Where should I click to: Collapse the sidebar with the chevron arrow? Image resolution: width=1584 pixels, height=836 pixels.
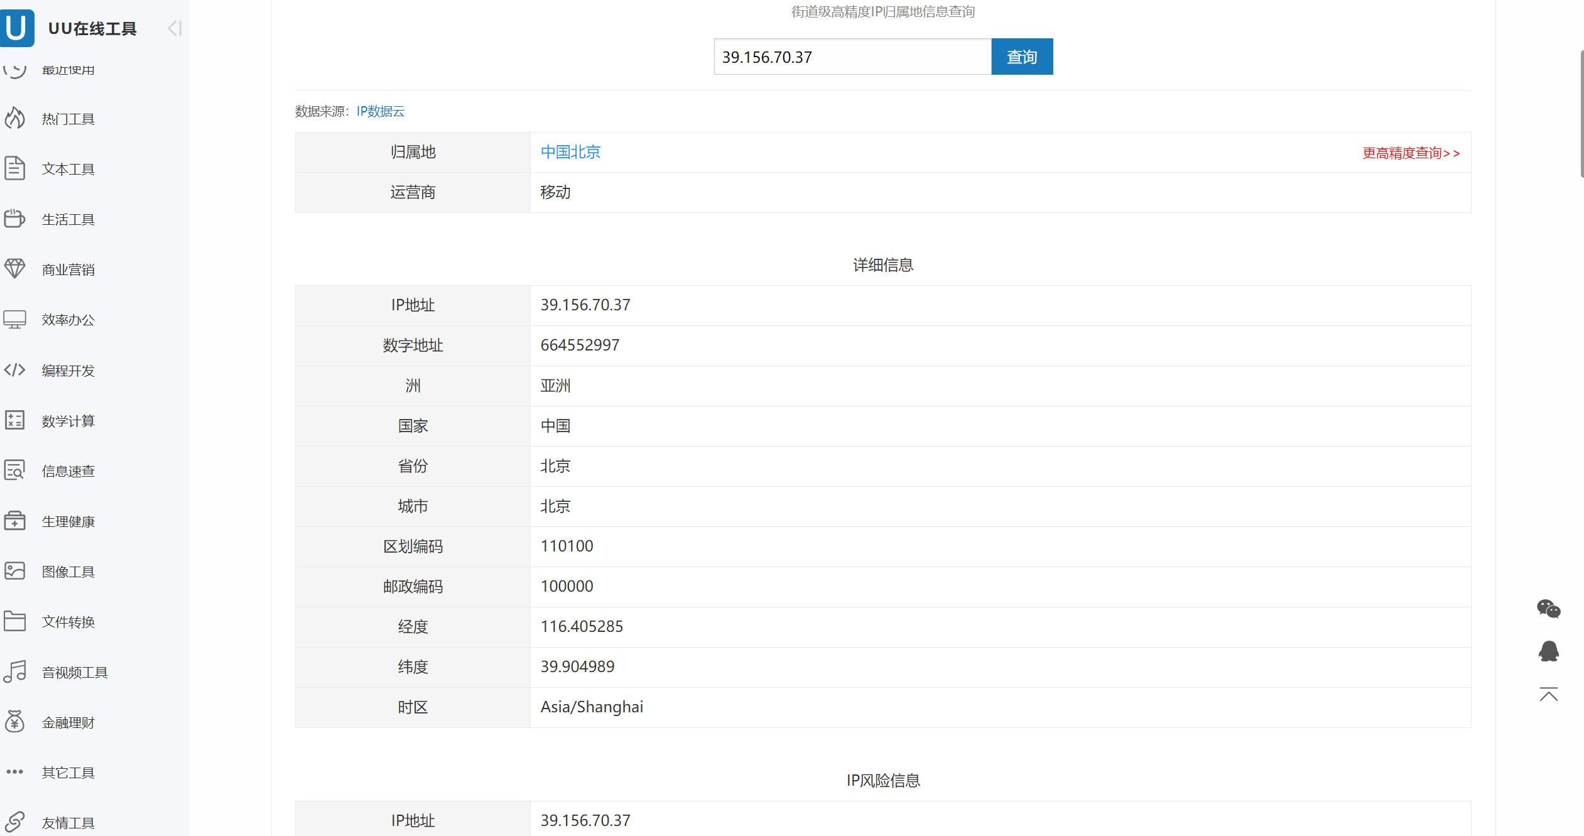pos(174,28)
